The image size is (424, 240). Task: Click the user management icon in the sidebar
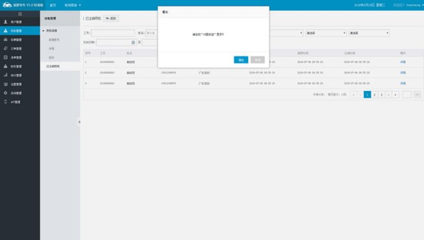coord(5,22)
